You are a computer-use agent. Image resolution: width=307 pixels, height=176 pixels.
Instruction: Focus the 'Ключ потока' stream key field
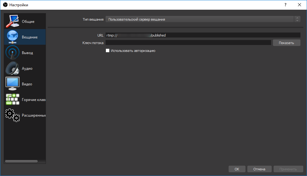click(188, 43)
